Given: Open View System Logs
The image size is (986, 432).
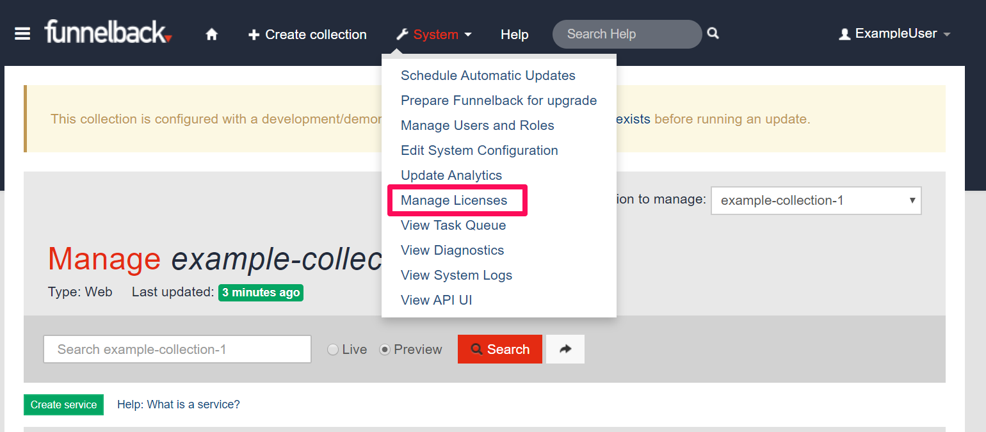Looking at the screenshot, I should pyautogui.click(x=457, y=275).
